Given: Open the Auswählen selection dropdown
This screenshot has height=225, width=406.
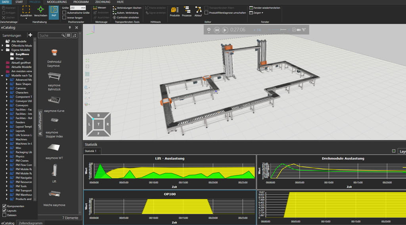Looking at the screenshot, I should click(x=26, y=17).
